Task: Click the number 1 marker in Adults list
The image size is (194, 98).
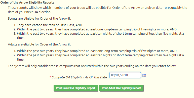Action: coord(15,51)
